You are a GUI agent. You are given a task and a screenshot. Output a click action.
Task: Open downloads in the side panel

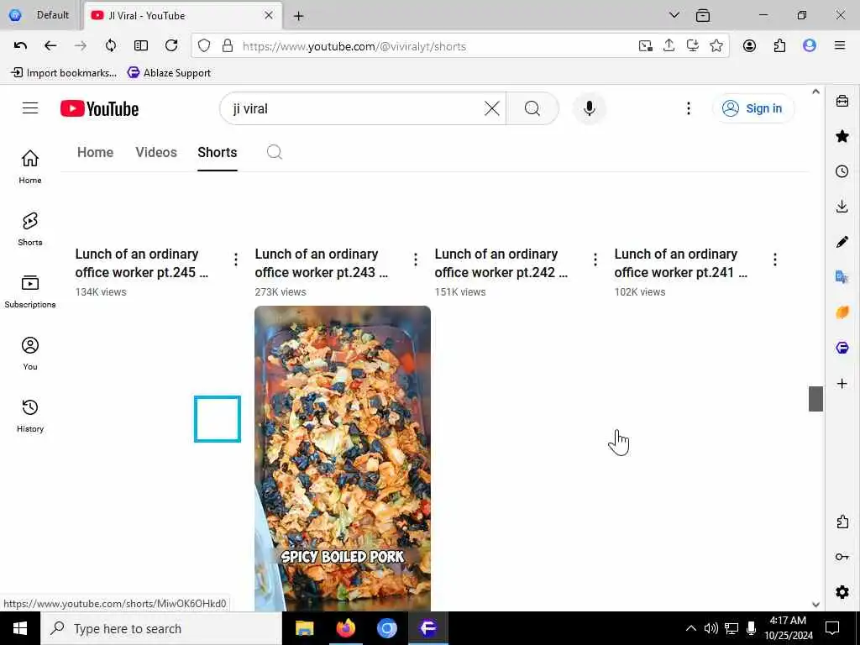842,207
